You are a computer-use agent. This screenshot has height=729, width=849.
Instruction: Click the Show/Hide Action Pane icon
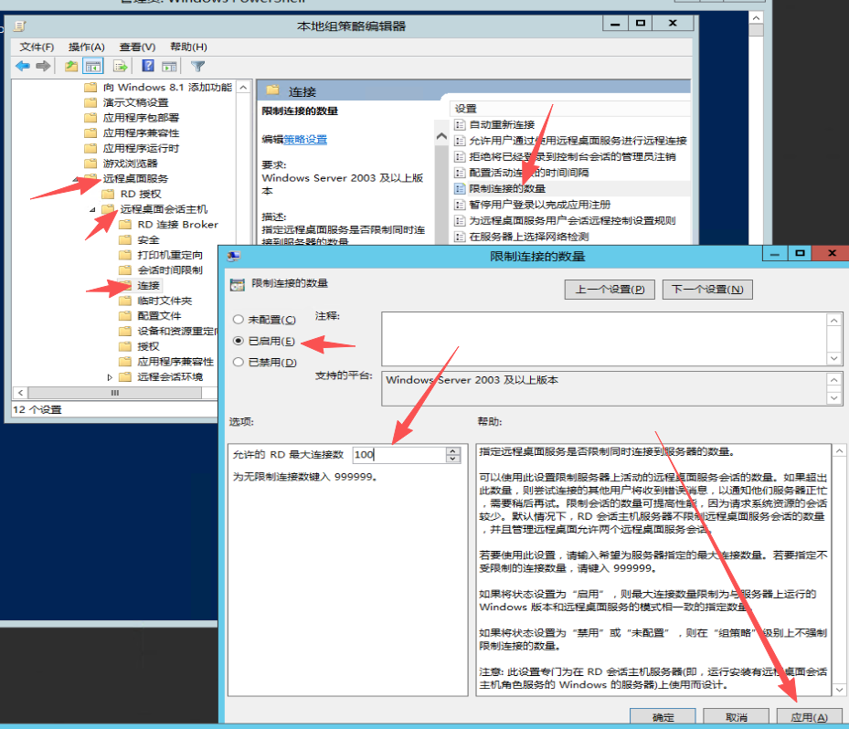pos(169,66)
